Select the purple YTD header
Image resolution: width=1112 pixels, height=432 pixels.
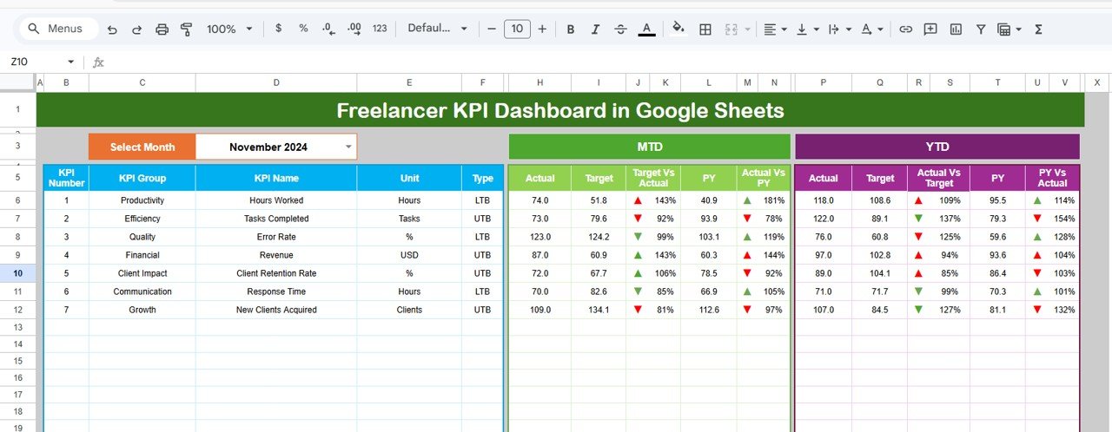pos(937,147)
